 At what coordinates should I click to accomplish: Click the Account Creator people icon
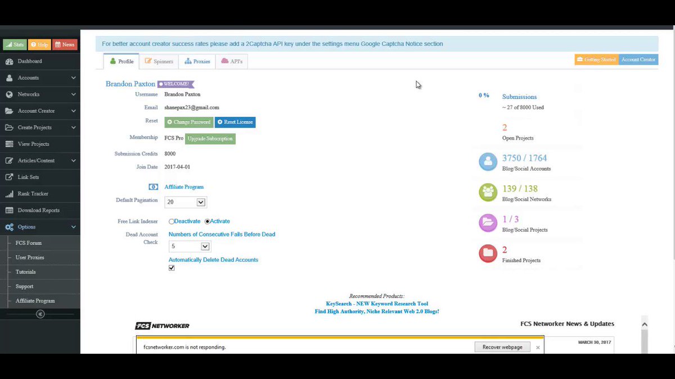9,111
